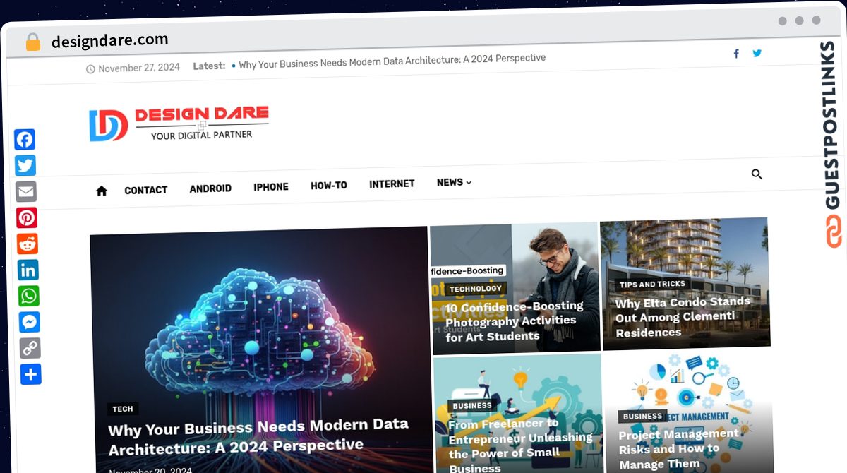
Task: Share page via Pinterest sidebar icon
Action: point(27,217)
